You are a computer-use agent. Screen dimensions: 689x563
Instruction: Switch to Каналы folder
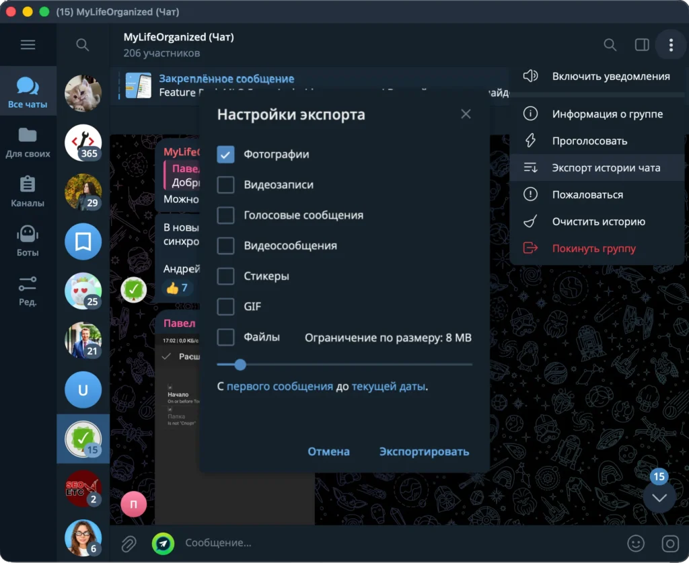pyautogui.click(x=28, y=192)
